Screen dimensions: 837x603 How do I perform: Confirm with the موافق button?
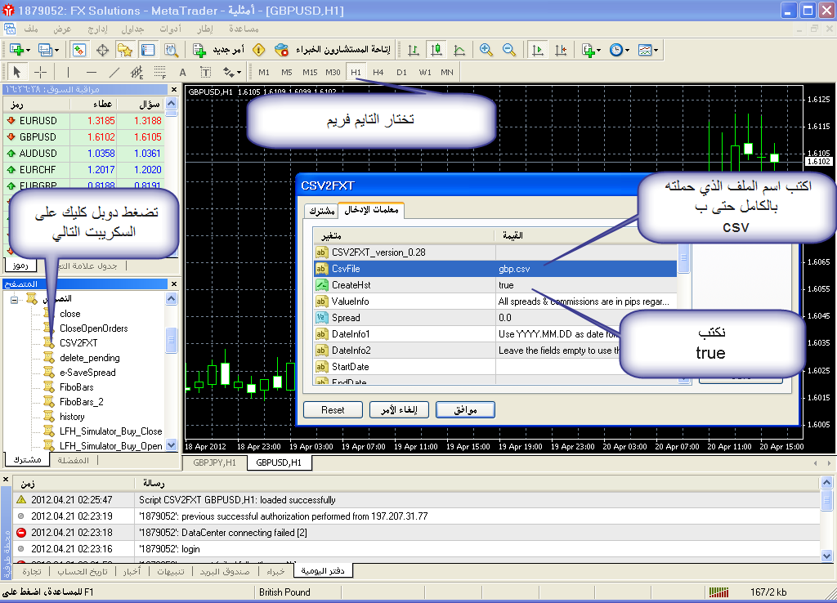pyautogui.click(x=465, y=410)
